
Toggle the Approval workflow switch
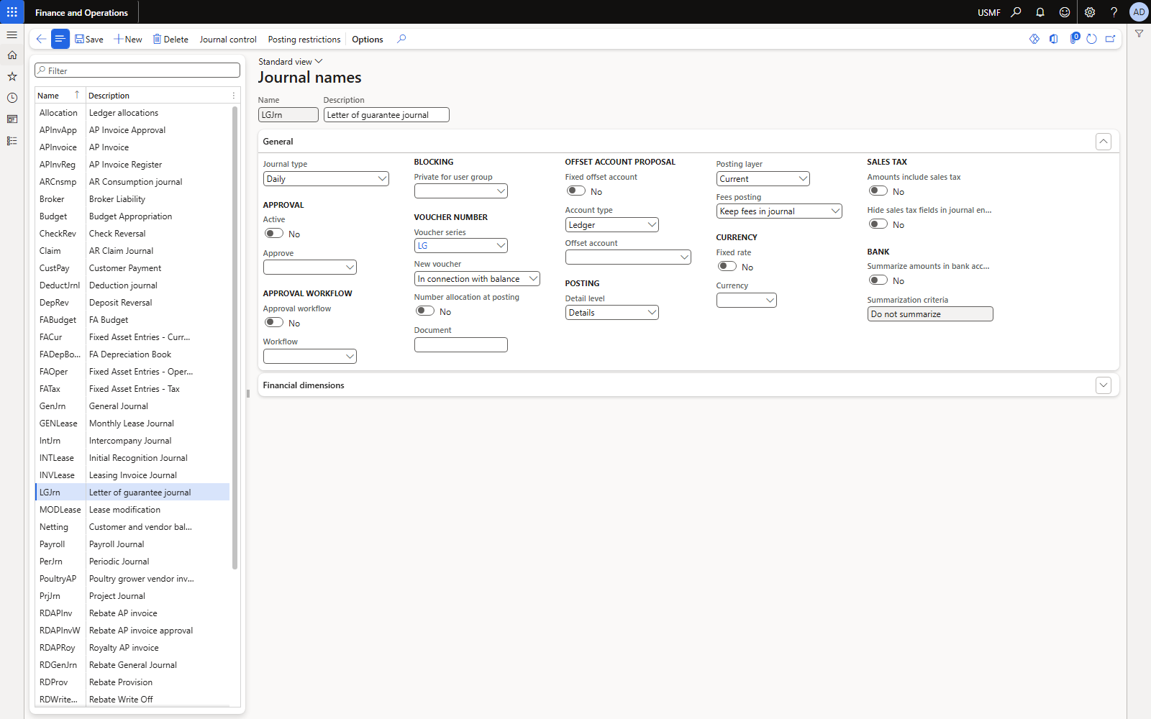(x=274, y=322)
